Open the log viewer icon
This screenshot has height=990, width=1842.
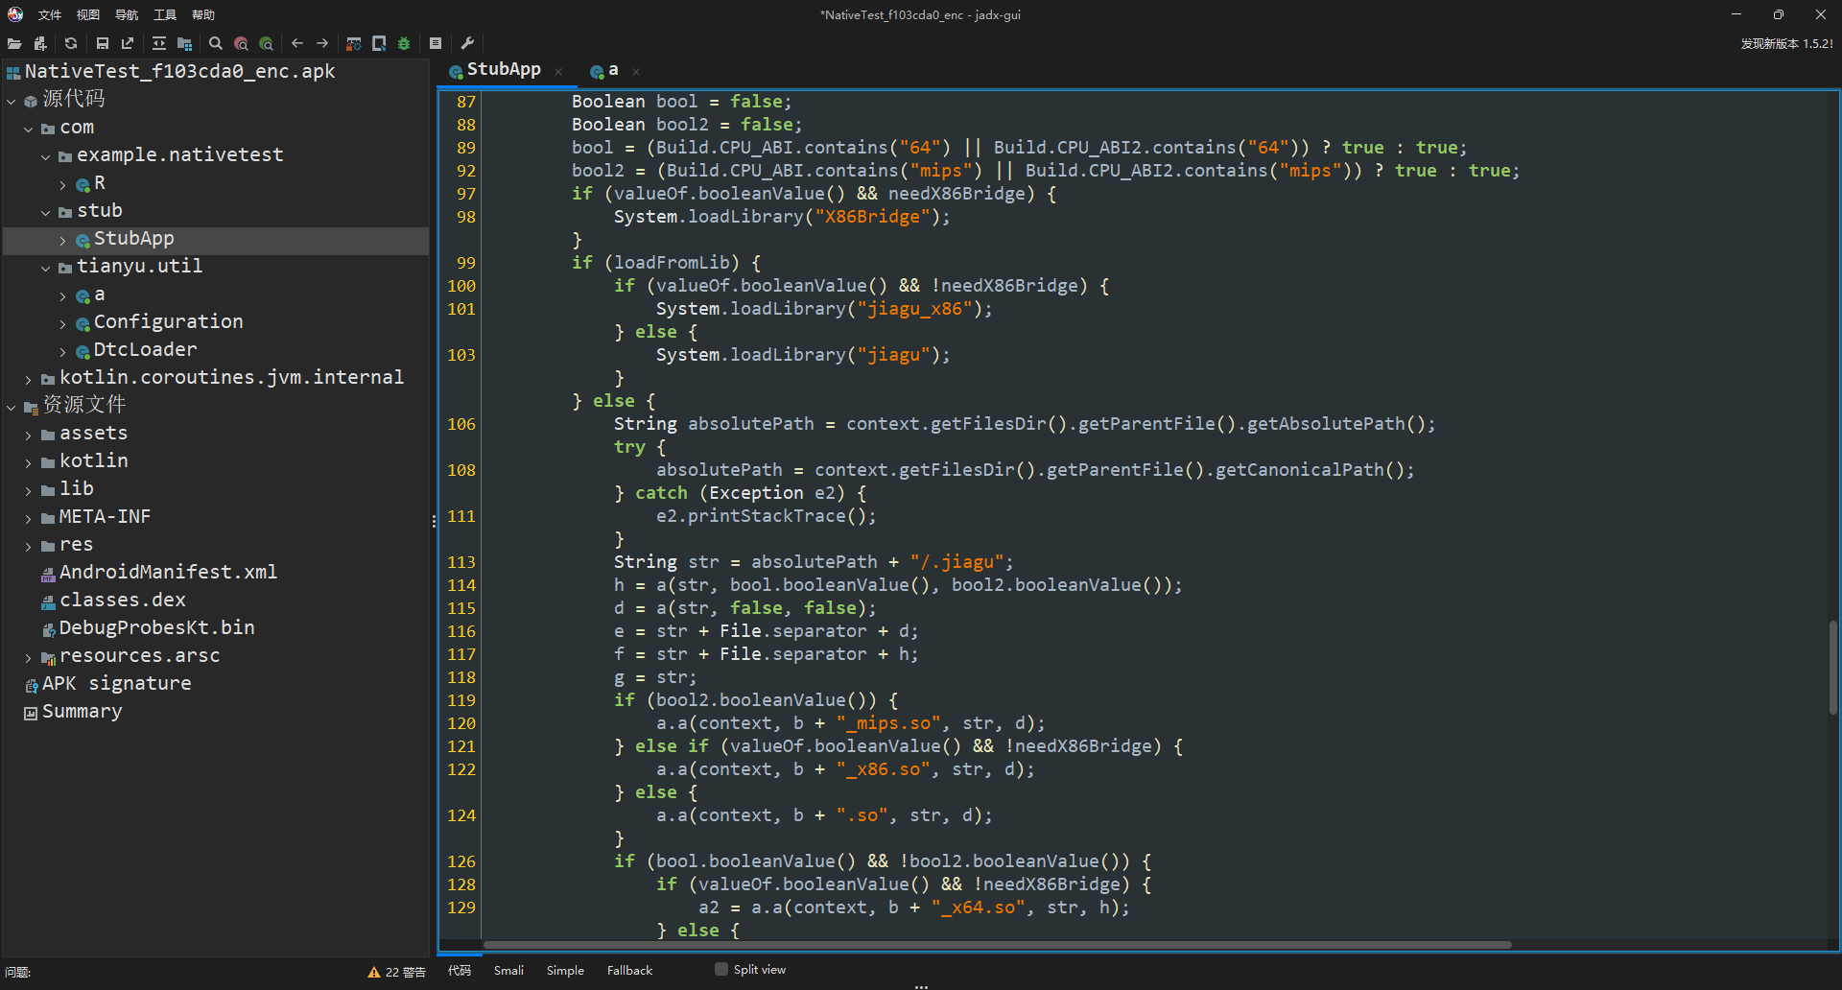click(436, 43)
